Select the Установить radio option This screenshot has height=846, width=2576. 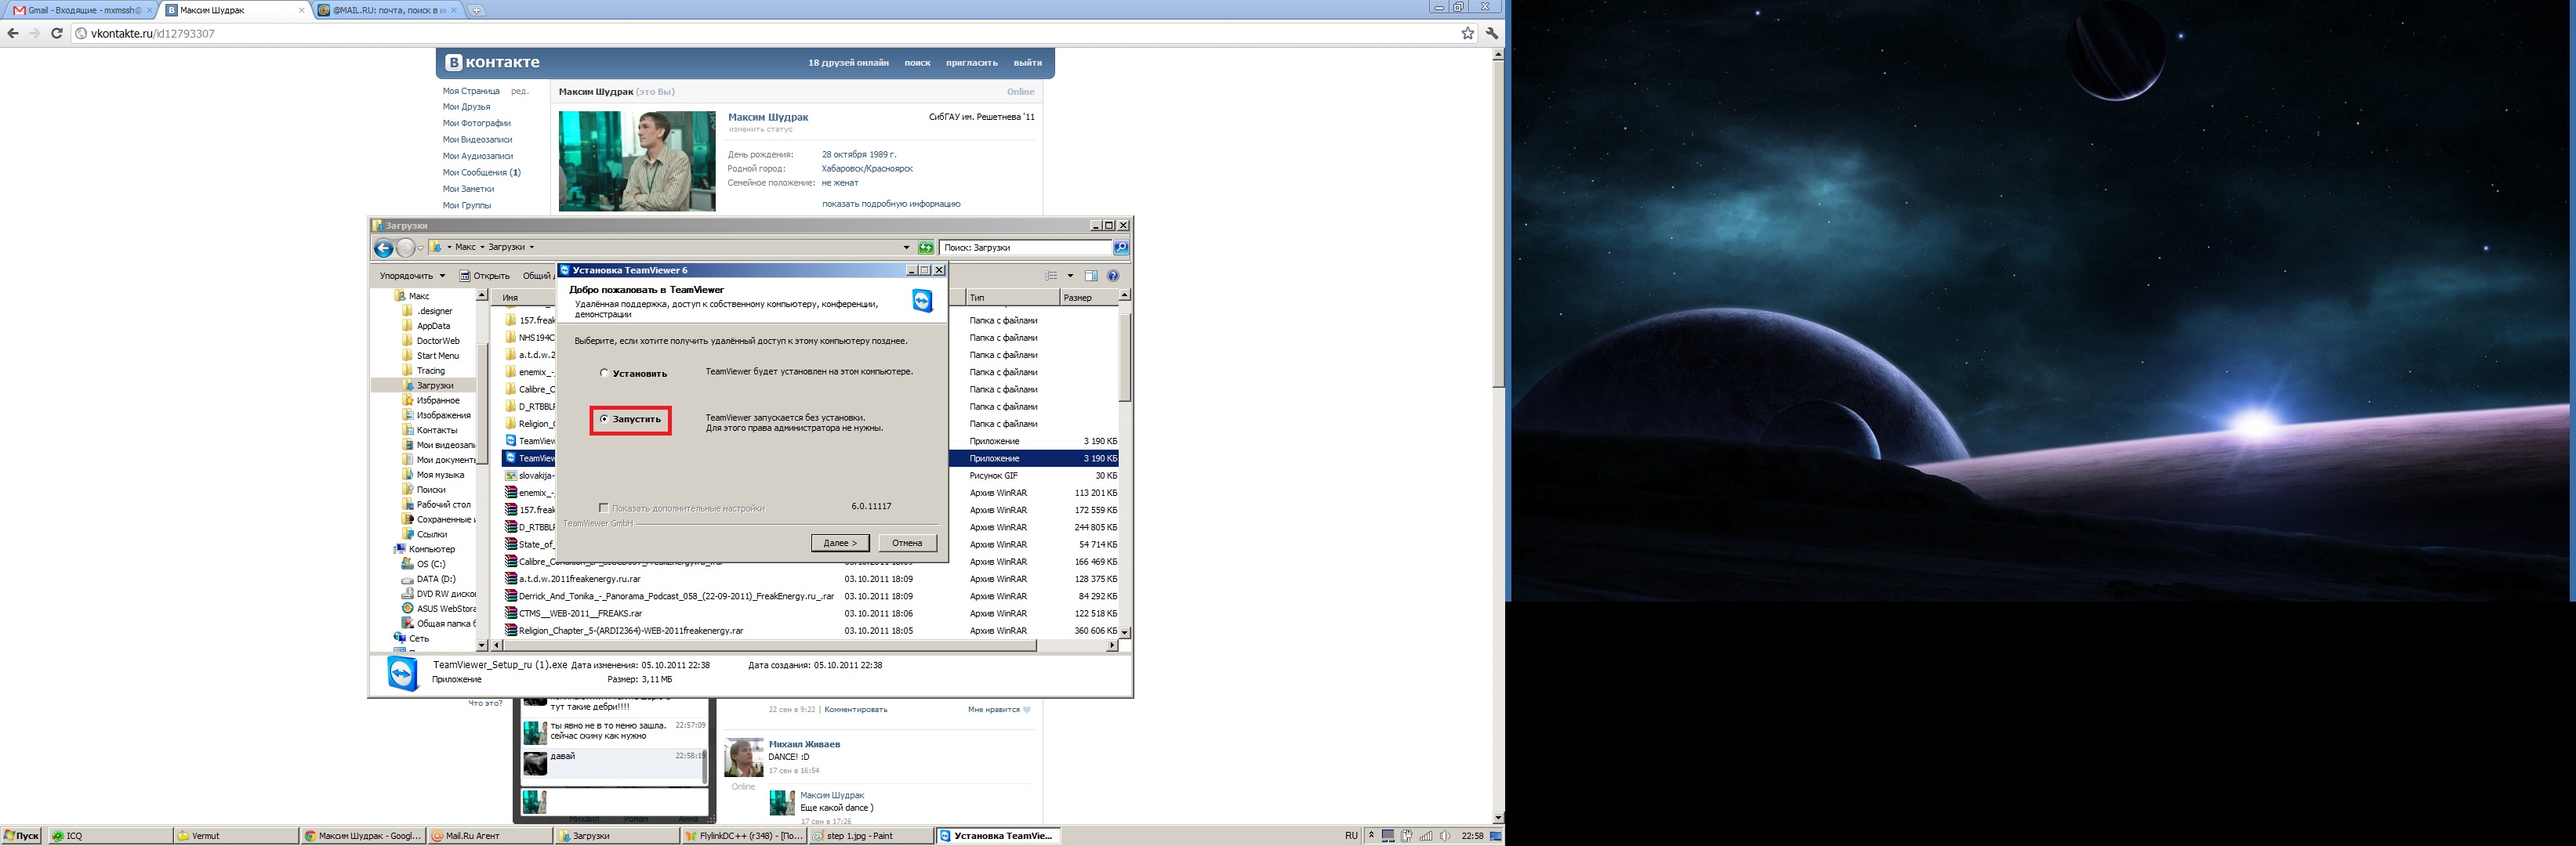(x=604, y=373)
